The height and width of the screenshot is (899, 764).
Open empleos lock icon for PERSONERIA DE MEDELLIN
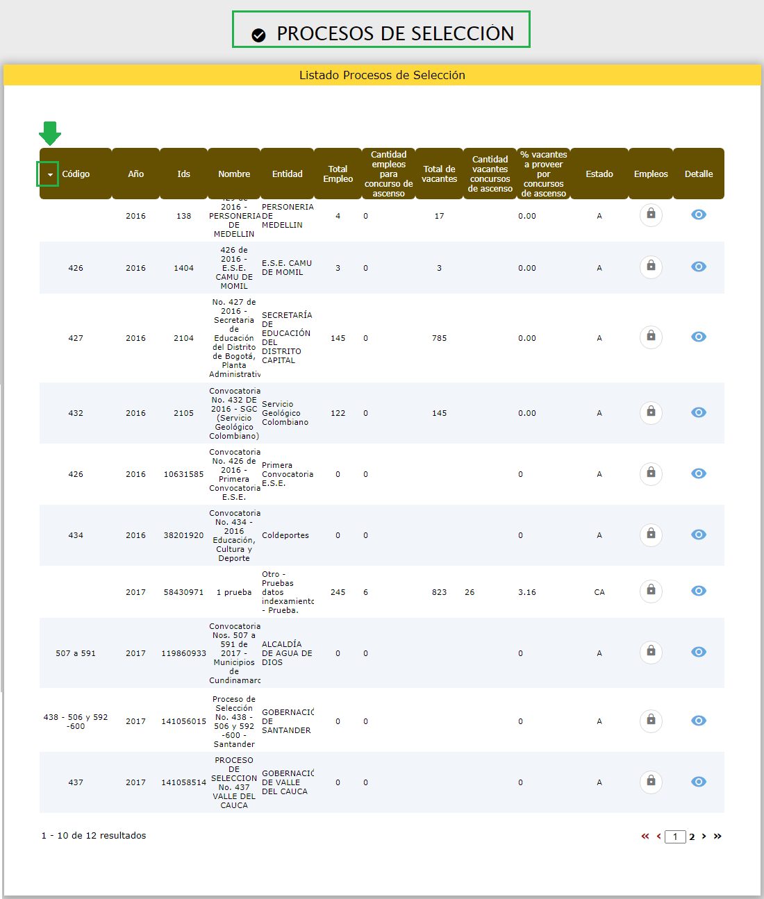pos(651,215)
